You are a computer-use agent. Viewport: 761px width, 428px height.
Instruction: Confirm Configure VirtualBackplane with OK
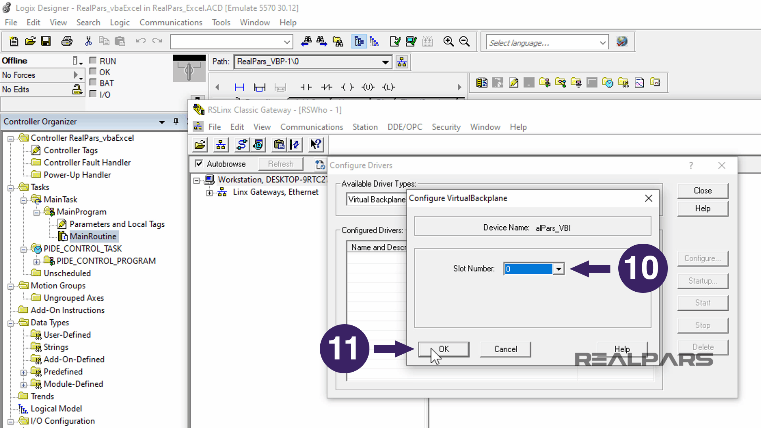point(444,349)
